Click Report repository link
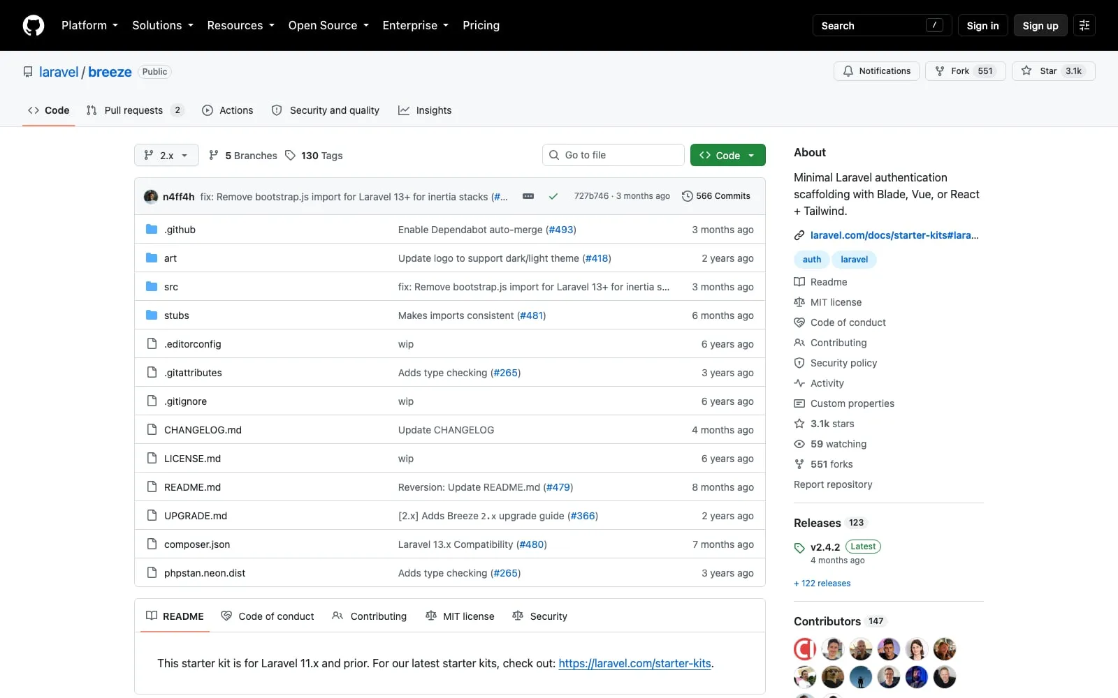The height and width of the screenshot is (698, 1118). tap(833, 484)
